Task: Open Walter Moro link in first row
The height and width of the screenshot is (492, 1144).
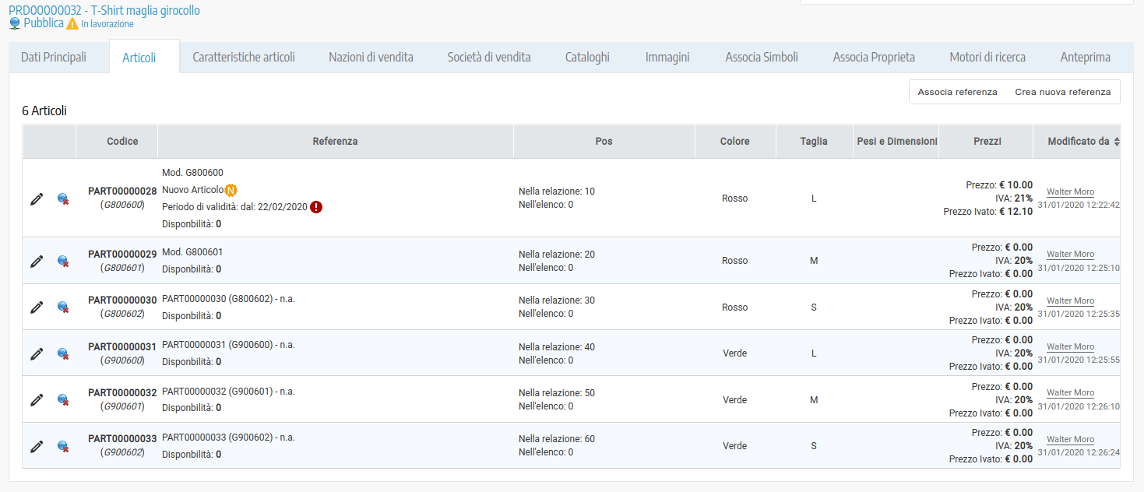Action: (1070, 192)
